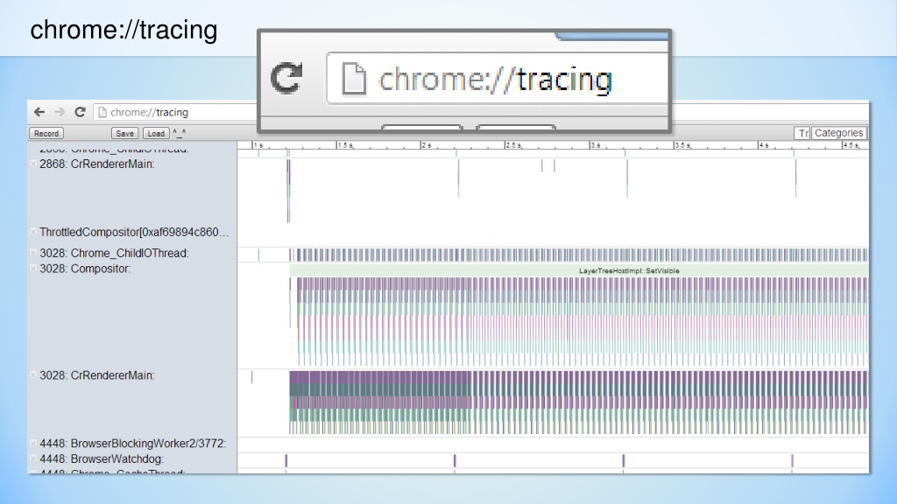The width and height of the screenshot is (897, 504).
Task: Click the ^_^ easter egg text
Action: click(x=179, y=133)
